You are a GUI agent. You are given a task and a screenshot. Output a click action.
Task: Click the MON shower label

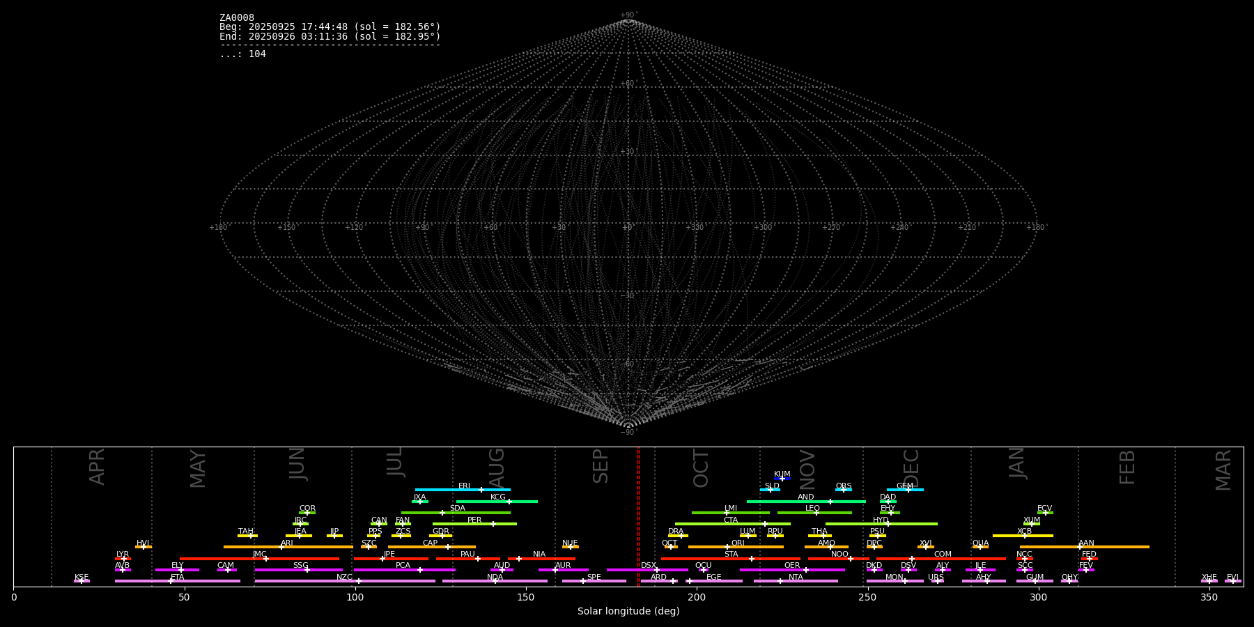895,578
